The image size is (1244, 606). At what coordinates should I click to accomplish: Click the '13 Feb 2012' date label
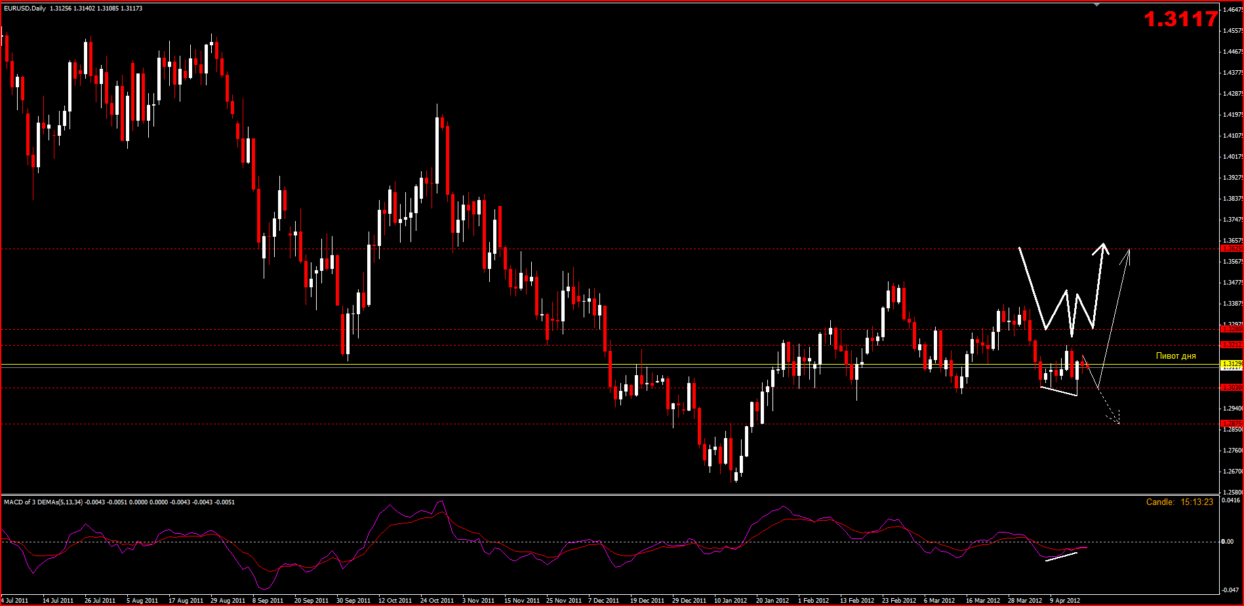click(857, 601)
